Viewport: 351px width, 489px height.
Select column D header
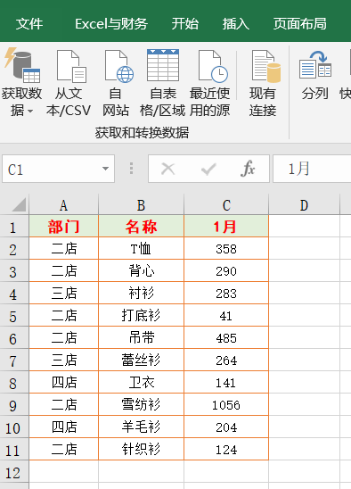(304, 205)
